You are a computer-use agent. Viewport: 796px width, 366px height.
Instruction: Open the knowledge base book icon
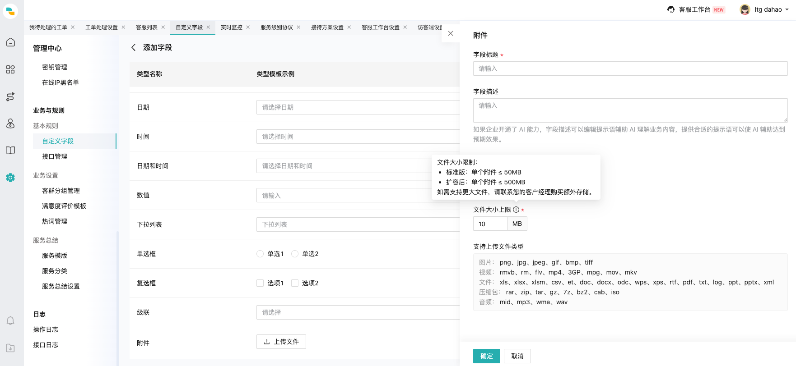[10, 151]
